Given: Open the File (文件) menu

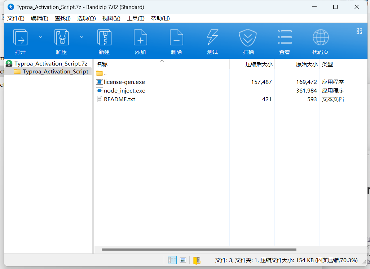Looking at the screenshot, I should click(16, 18).
